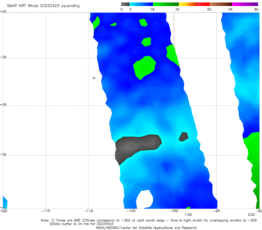Click the large green wind patch near -25
The height and width of the screenshot is (230, 262).
(x=144, y=67)
